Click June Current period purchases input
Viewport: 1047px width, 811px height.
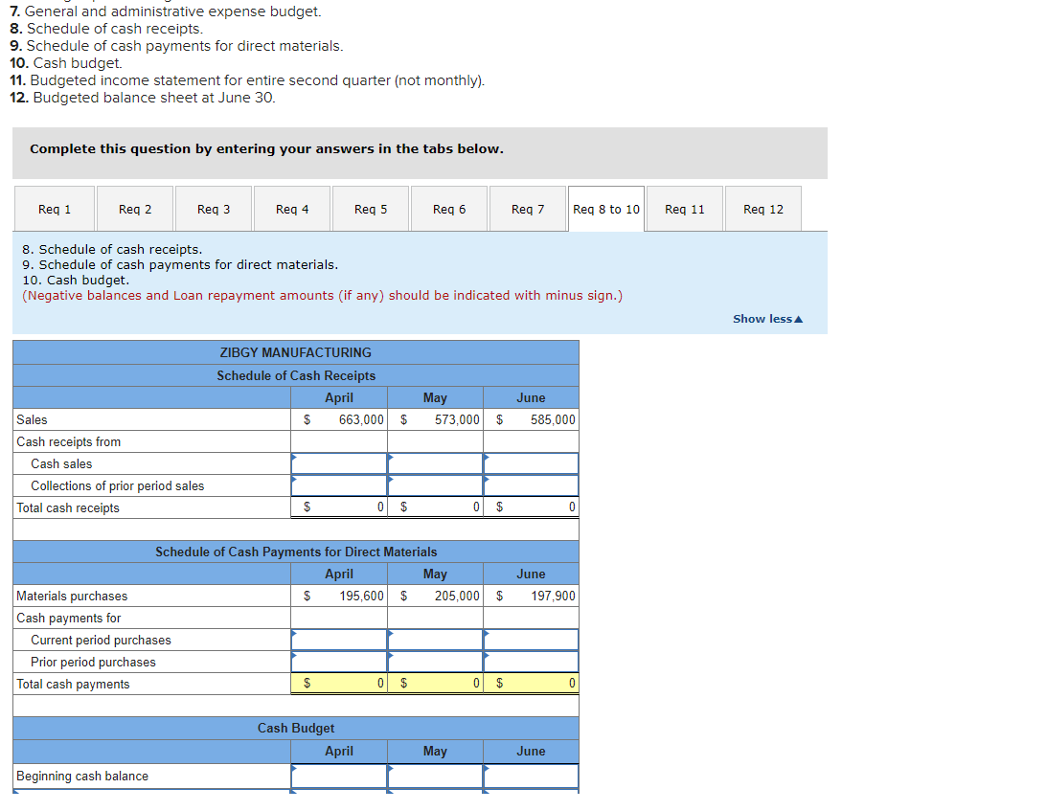pyautogui.click(x=532, y=640)
